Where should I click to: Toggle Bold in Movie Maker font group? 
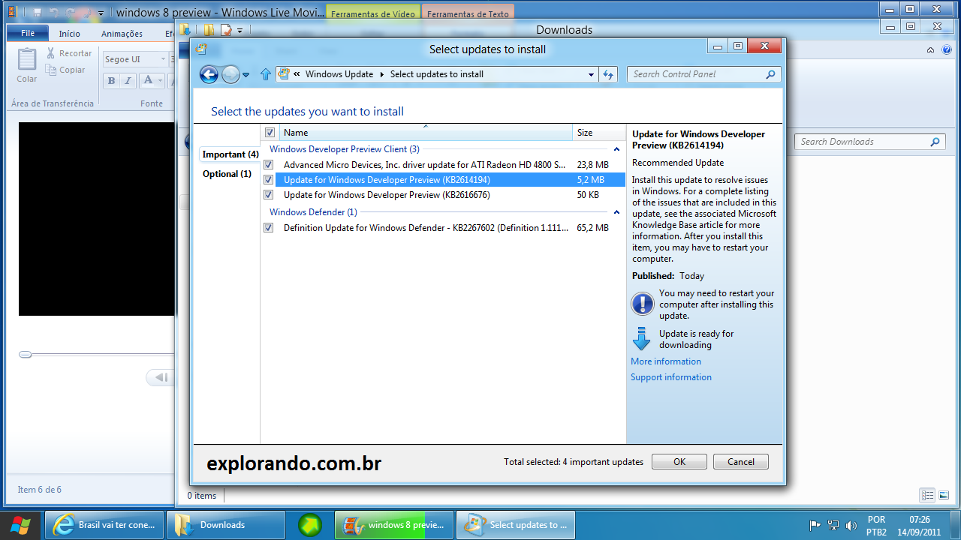tap(112, 81)
